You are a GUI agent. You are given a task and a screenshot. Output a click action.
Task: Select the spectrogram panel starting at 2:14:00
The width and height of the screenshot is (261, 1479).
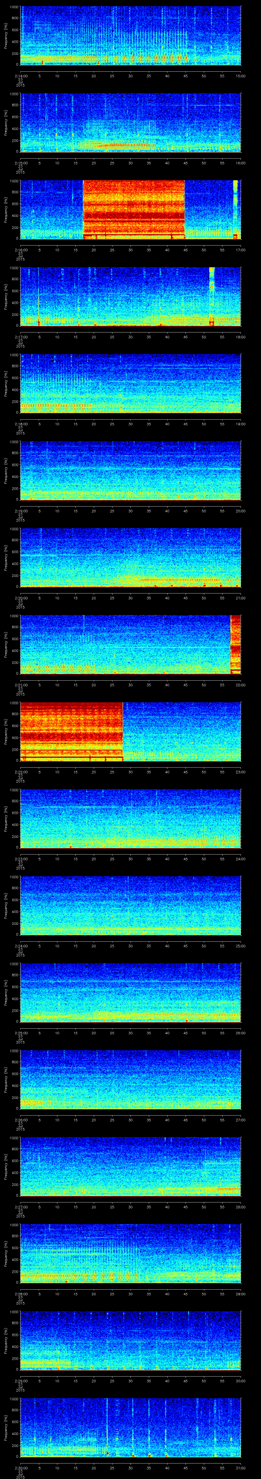pos(130,36)
